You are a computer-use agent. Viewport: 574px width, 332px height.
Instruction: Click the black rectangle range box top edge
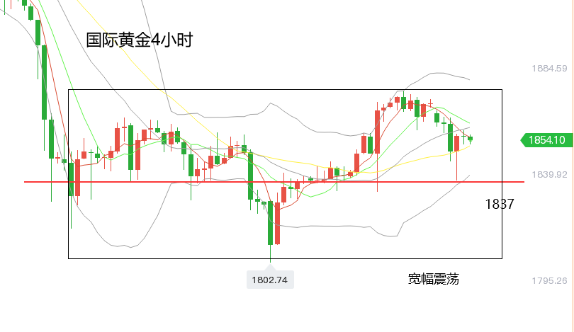285,90
